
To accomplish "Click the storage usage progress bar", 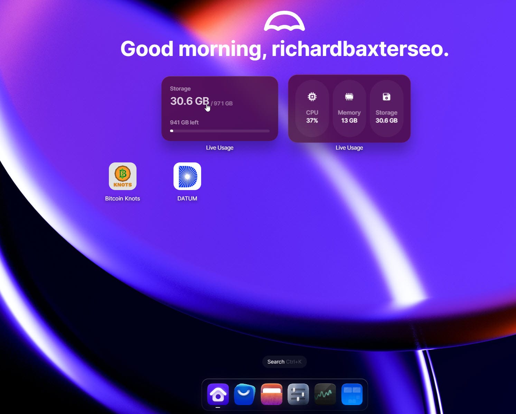I will tap(219, 131).
